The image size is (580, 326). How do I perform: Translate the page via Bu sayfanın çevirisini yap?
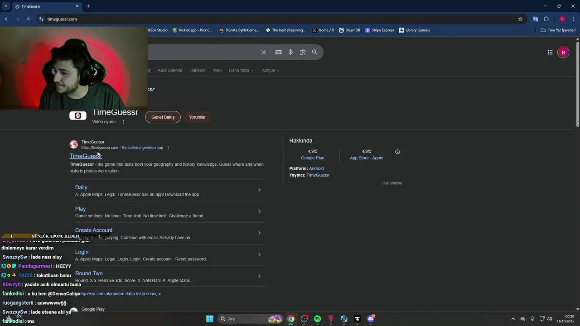tap(142, 148)
